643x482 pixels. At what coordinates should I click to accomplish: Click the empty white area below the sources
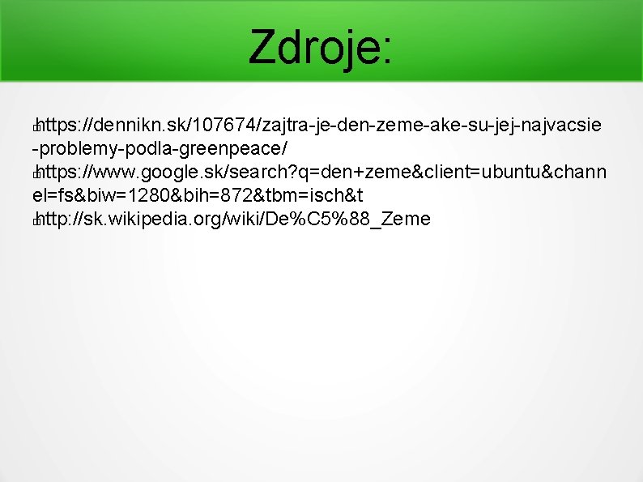point(321,352)
